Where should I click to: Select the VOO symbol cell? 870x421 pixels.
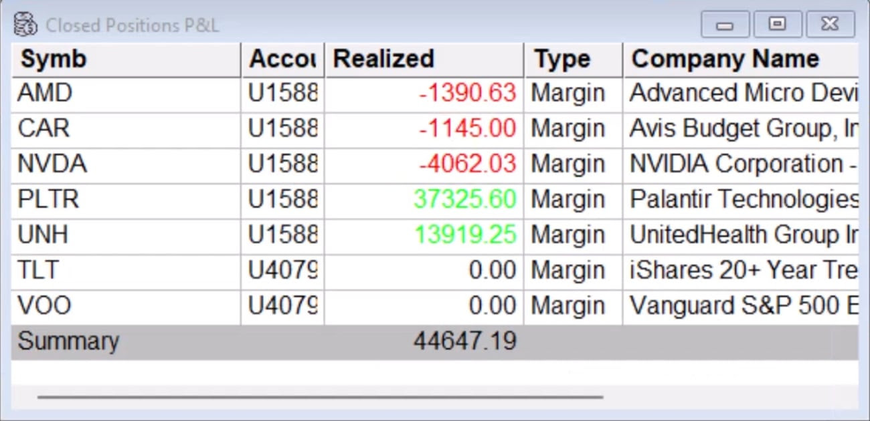[44, 306]
